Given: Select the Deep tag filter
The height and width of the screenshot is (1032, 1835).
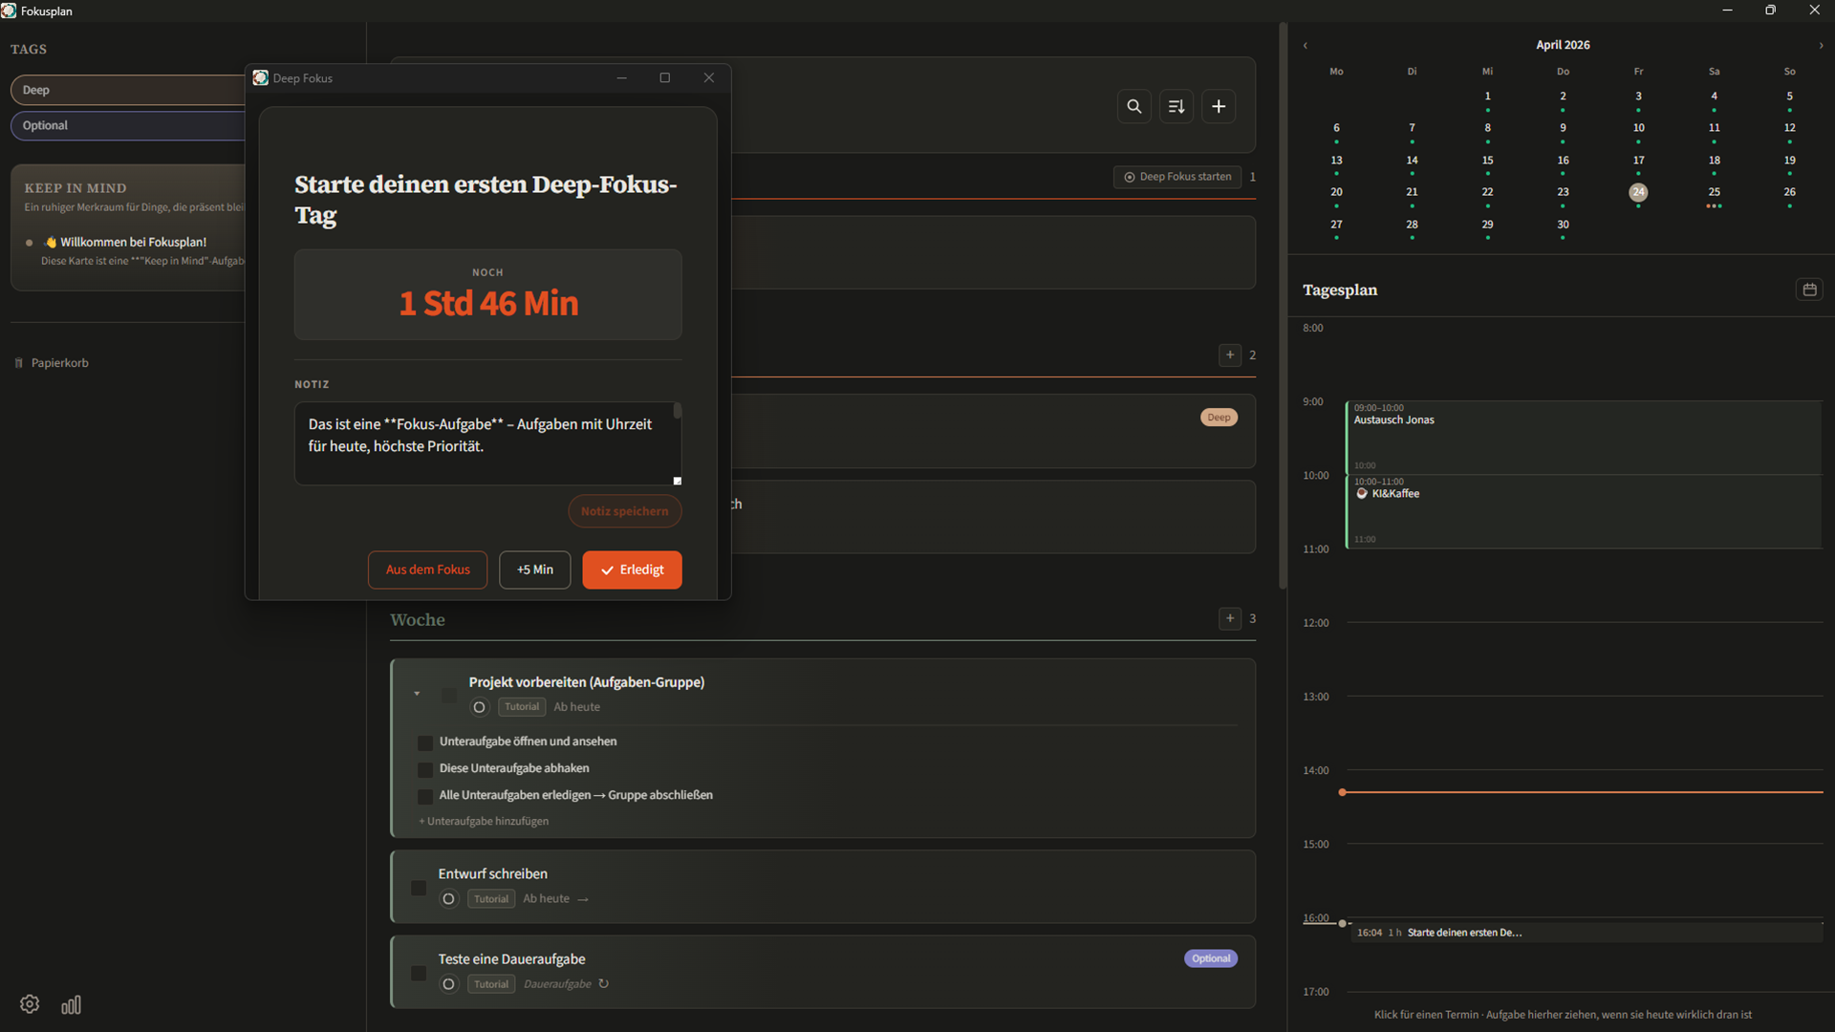Looking at the screenshot, I should click(x=128, y=90).
